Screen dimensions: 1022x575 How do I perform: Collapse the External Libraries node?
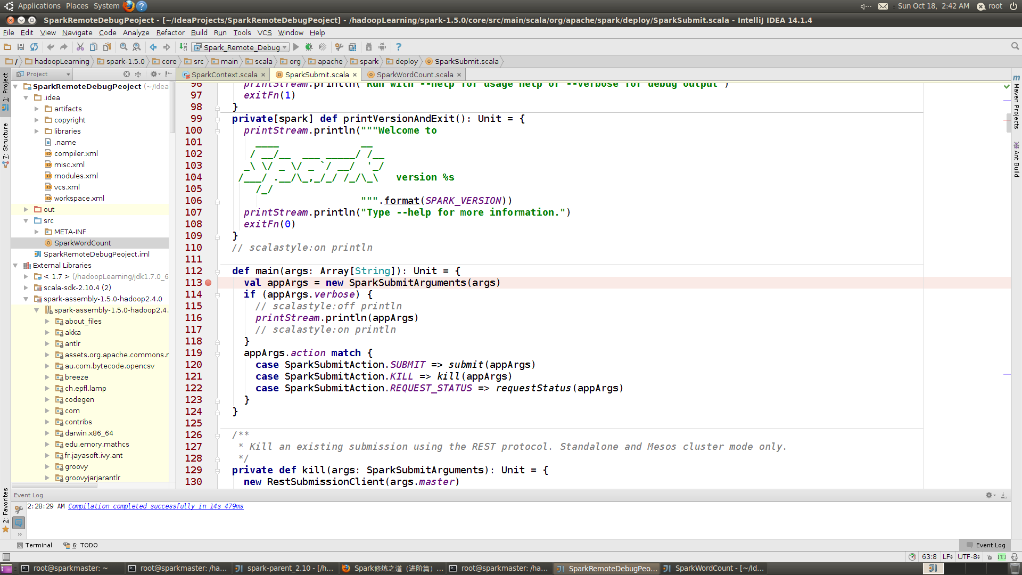(x=15, y=265)
